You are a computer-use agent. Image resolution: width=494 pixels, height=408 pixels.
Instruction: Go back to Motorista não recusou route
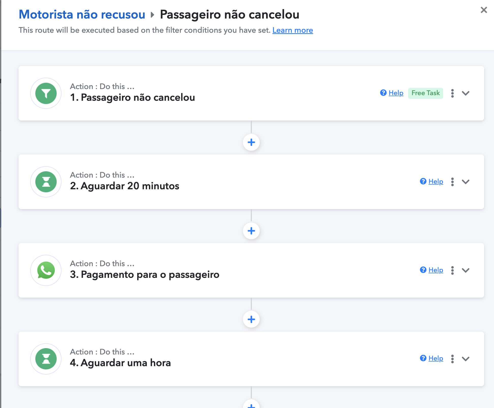click(82, 14)
